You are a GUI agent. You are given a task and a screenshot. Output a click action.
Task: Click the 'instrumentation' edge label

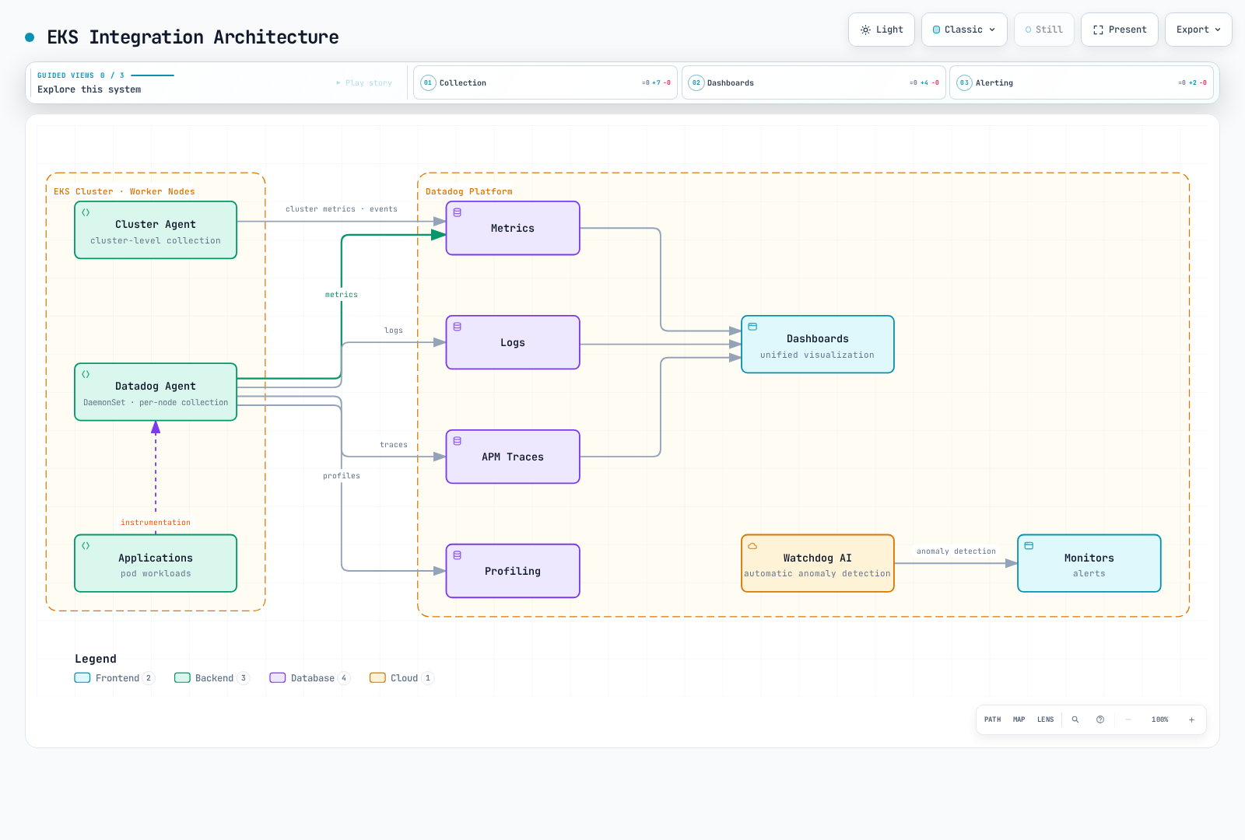pyautogui.click(x=156, y=523)
